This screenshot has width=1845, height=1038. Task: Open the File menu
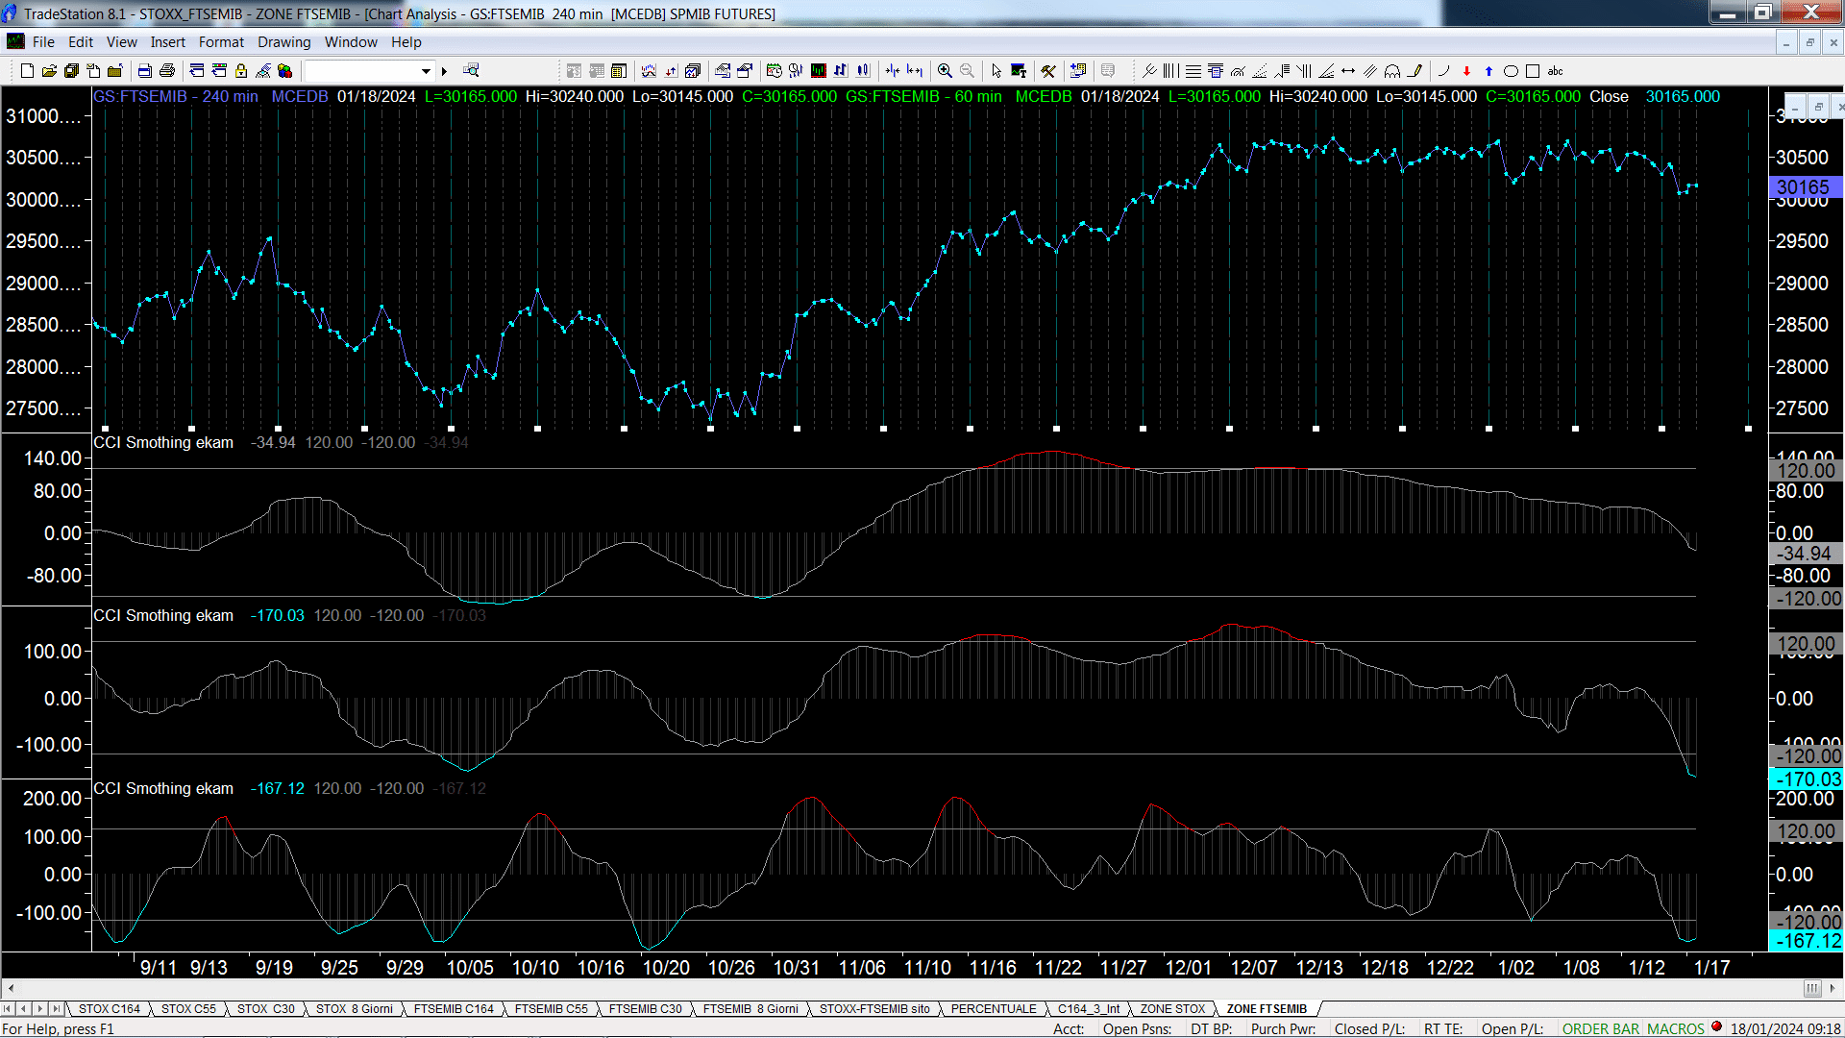pos(43,42)
